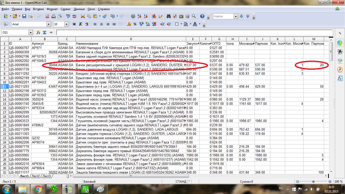Open the Сервис menu
345x194 pixels.
coord(66,9)
